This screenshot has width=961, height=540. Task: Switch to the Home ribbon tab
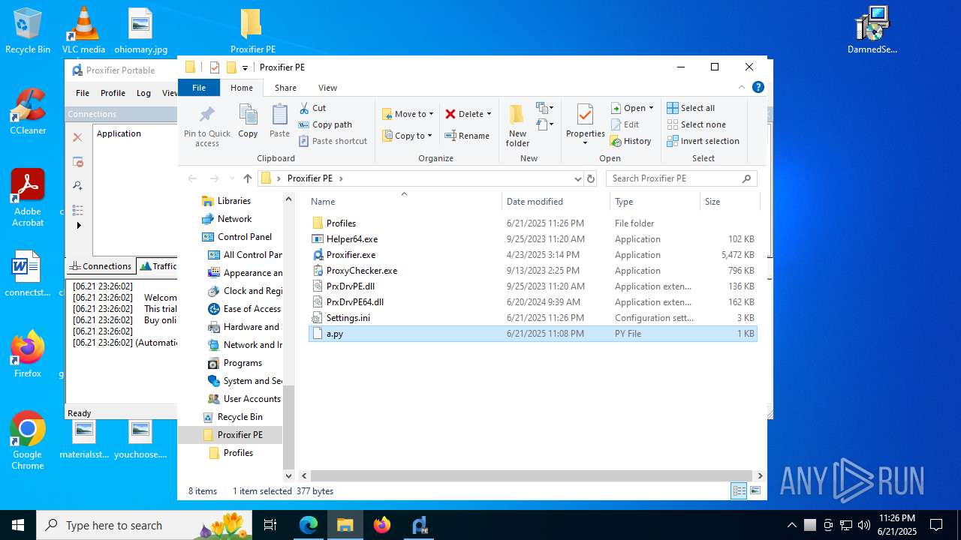[242, 88]
